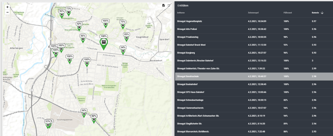The image size is (333, 136).
Task: Click the Streugut Schwabachanlage row
Action: pyautogui.click(x=254, y=100)
